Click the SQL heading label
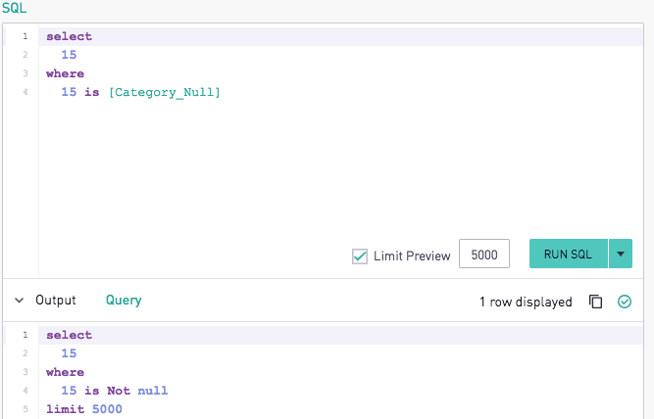Screen dimensions: 654x419 click(x=15, y=8)
